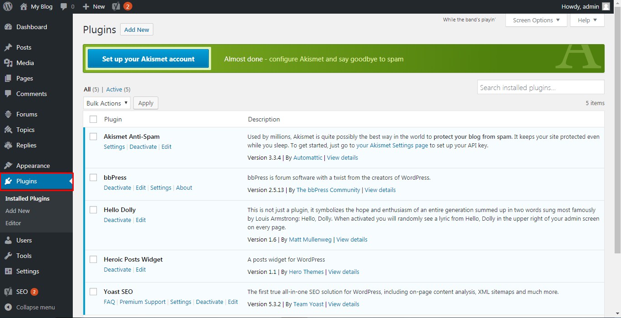The image size is (621, 318).
Task: Click the Comments bubble icon in sidebar
Action: pyautogui.click(x=8, y=94)
